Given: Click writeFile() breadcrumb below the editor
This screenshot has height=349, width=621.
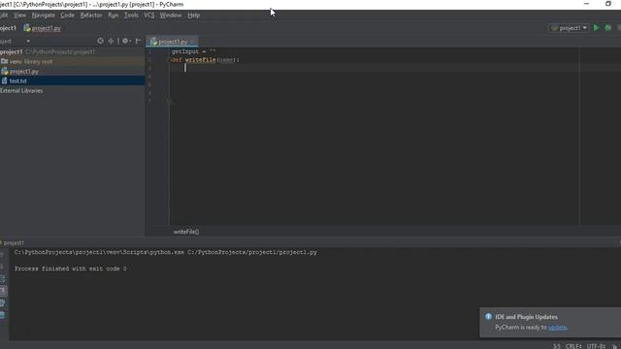Looking at the screenshot, I should [186, 232].
